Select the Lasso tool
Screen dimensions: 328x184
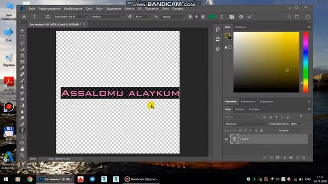pyautogui.click(x=22, y=43)
